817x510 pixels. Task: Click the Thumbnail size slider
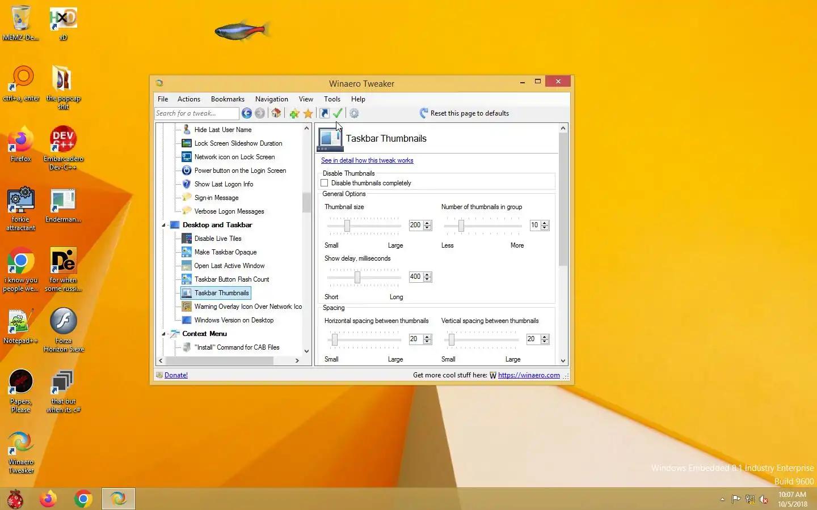364,226
